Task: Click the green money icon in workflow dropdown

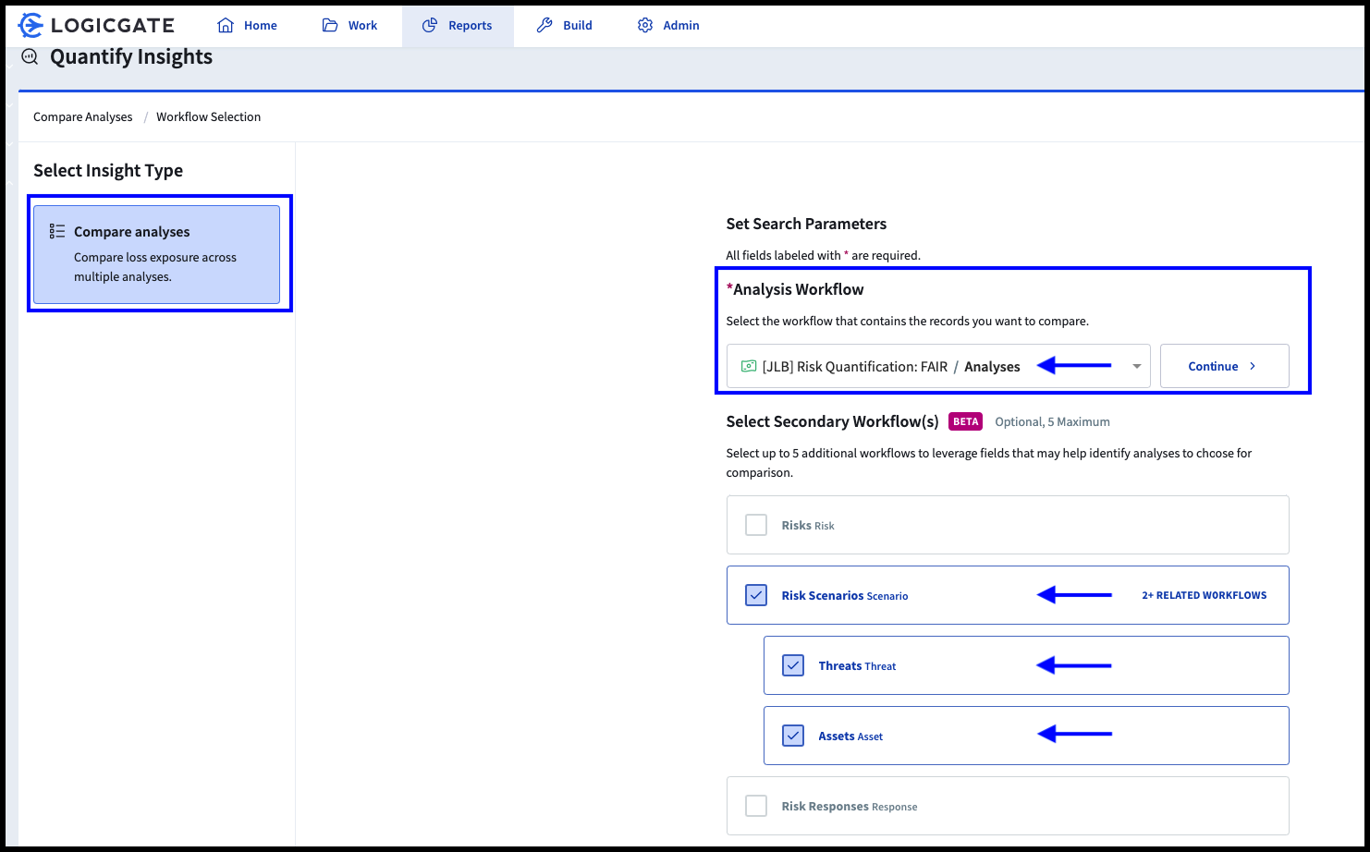Action: pyautogui.click(x=749, y=366)
